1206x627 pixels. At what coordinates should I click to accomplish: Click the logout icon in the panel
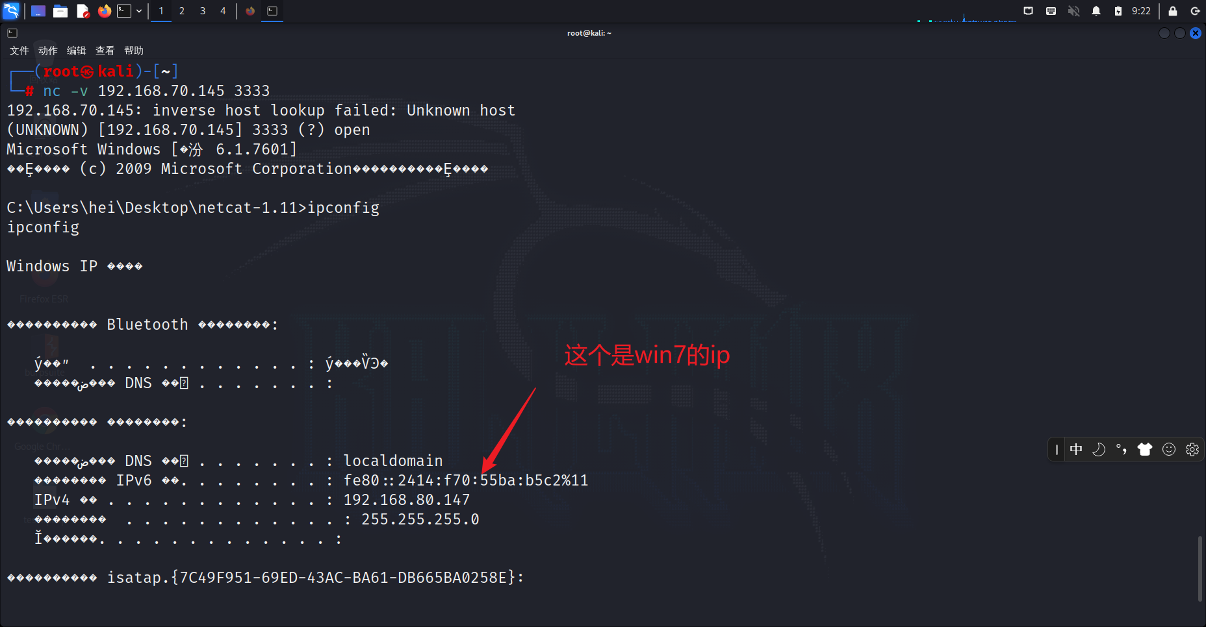coord(1196,11)
